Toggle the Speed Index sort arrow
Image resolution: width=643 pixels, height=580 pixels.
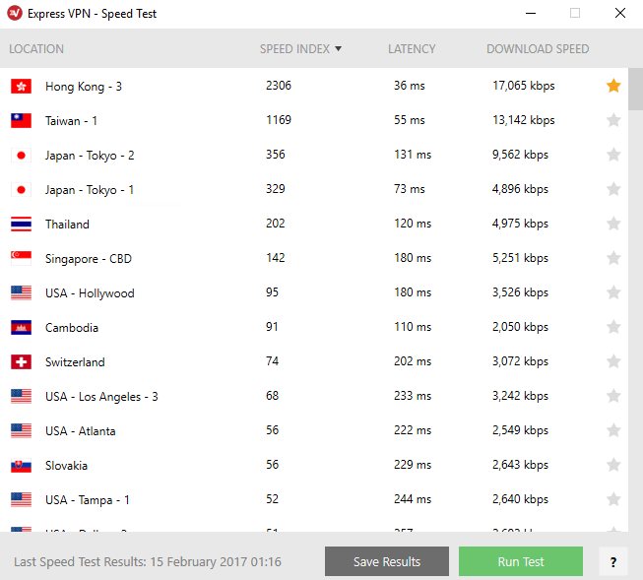[x=339, y=49]
